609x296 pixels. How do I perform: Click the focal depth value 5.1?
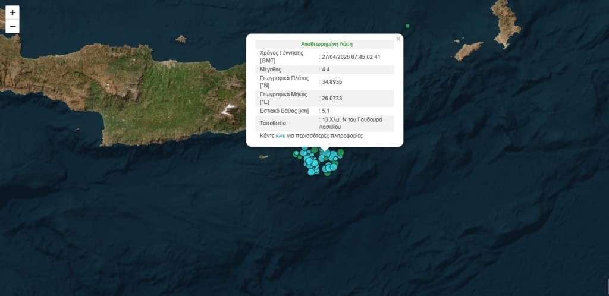click(x=326, y=111)
